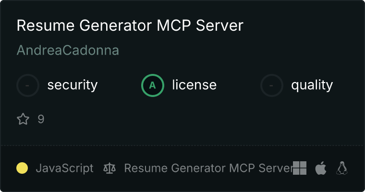Viewport: 365px width, 192px height.
Task: Open the Resume Generator MCP Server title link
Action: (x=130, y=26)
